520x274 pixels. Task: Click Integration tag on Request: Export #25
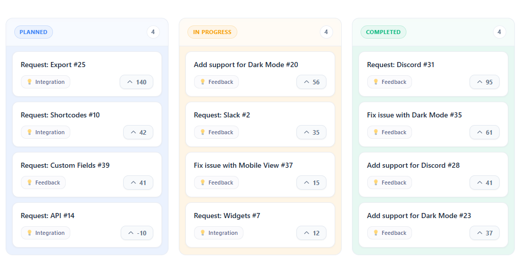(45, 82)
